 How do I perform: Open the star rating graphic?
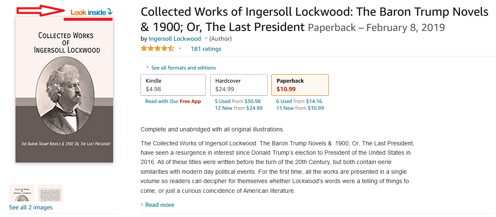pyautogui.click(x=158, y=49)
